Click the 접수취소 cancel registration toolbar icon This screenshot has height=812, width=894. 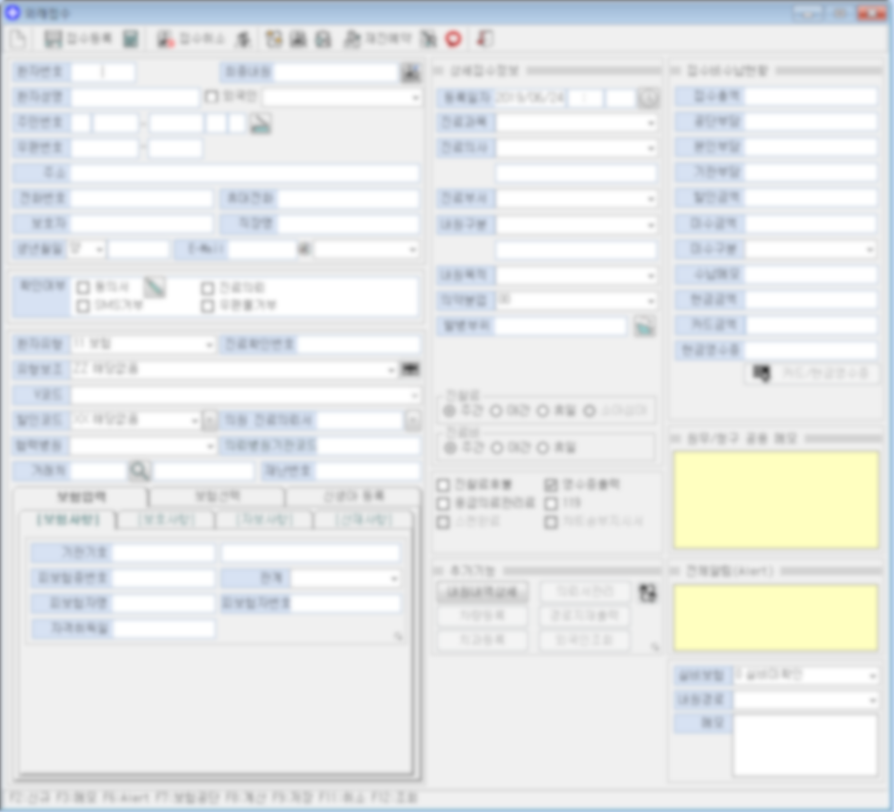165,39
